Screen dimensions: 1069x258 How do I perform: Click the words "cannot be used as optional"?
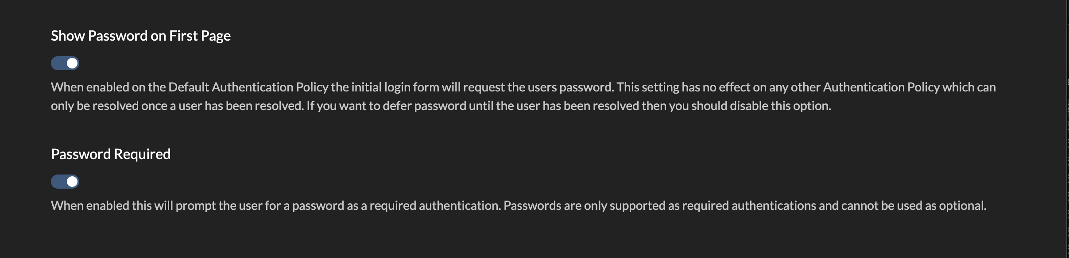[913, 206]
